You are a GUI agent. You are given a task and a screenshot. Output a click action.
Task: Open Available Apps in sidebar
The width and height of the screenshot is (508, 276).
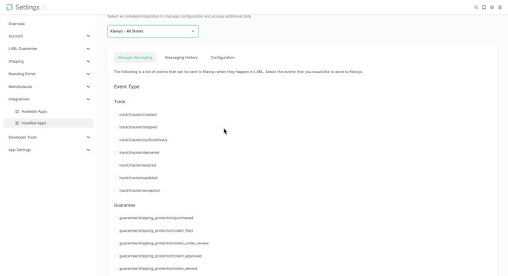34,111
